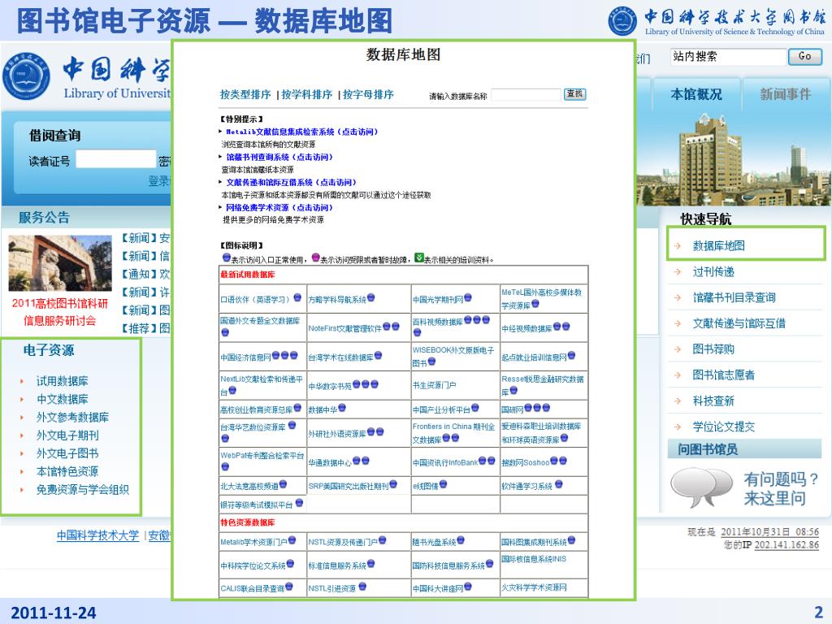The width and height of the screenshot is (832, 624).
Task: Open 试用数据库 under 电子资源
Action: (x=63, y=381)
